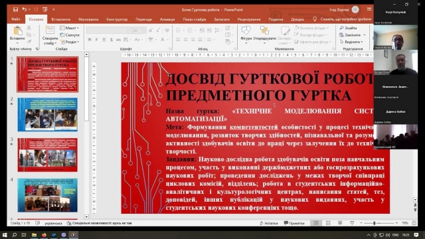Open the Фігури shapes gallery
425x239 pixels.
246,35
